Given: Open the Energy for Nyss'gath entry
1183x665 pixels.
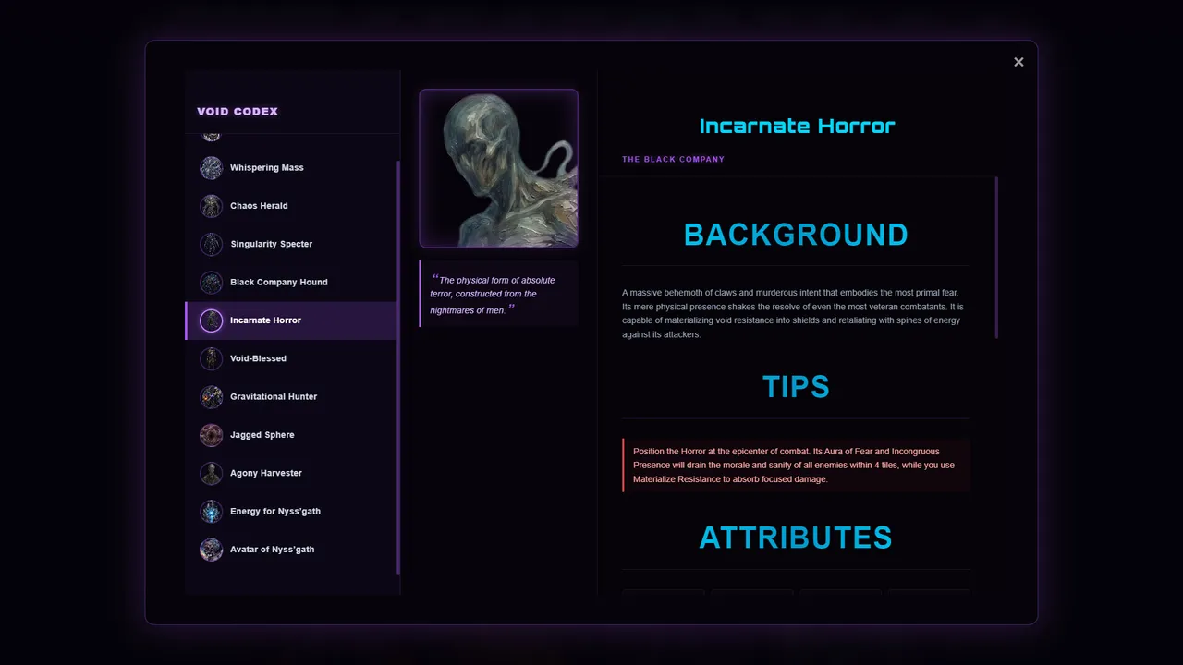Looking at the screenshot, I should [290, 512].
